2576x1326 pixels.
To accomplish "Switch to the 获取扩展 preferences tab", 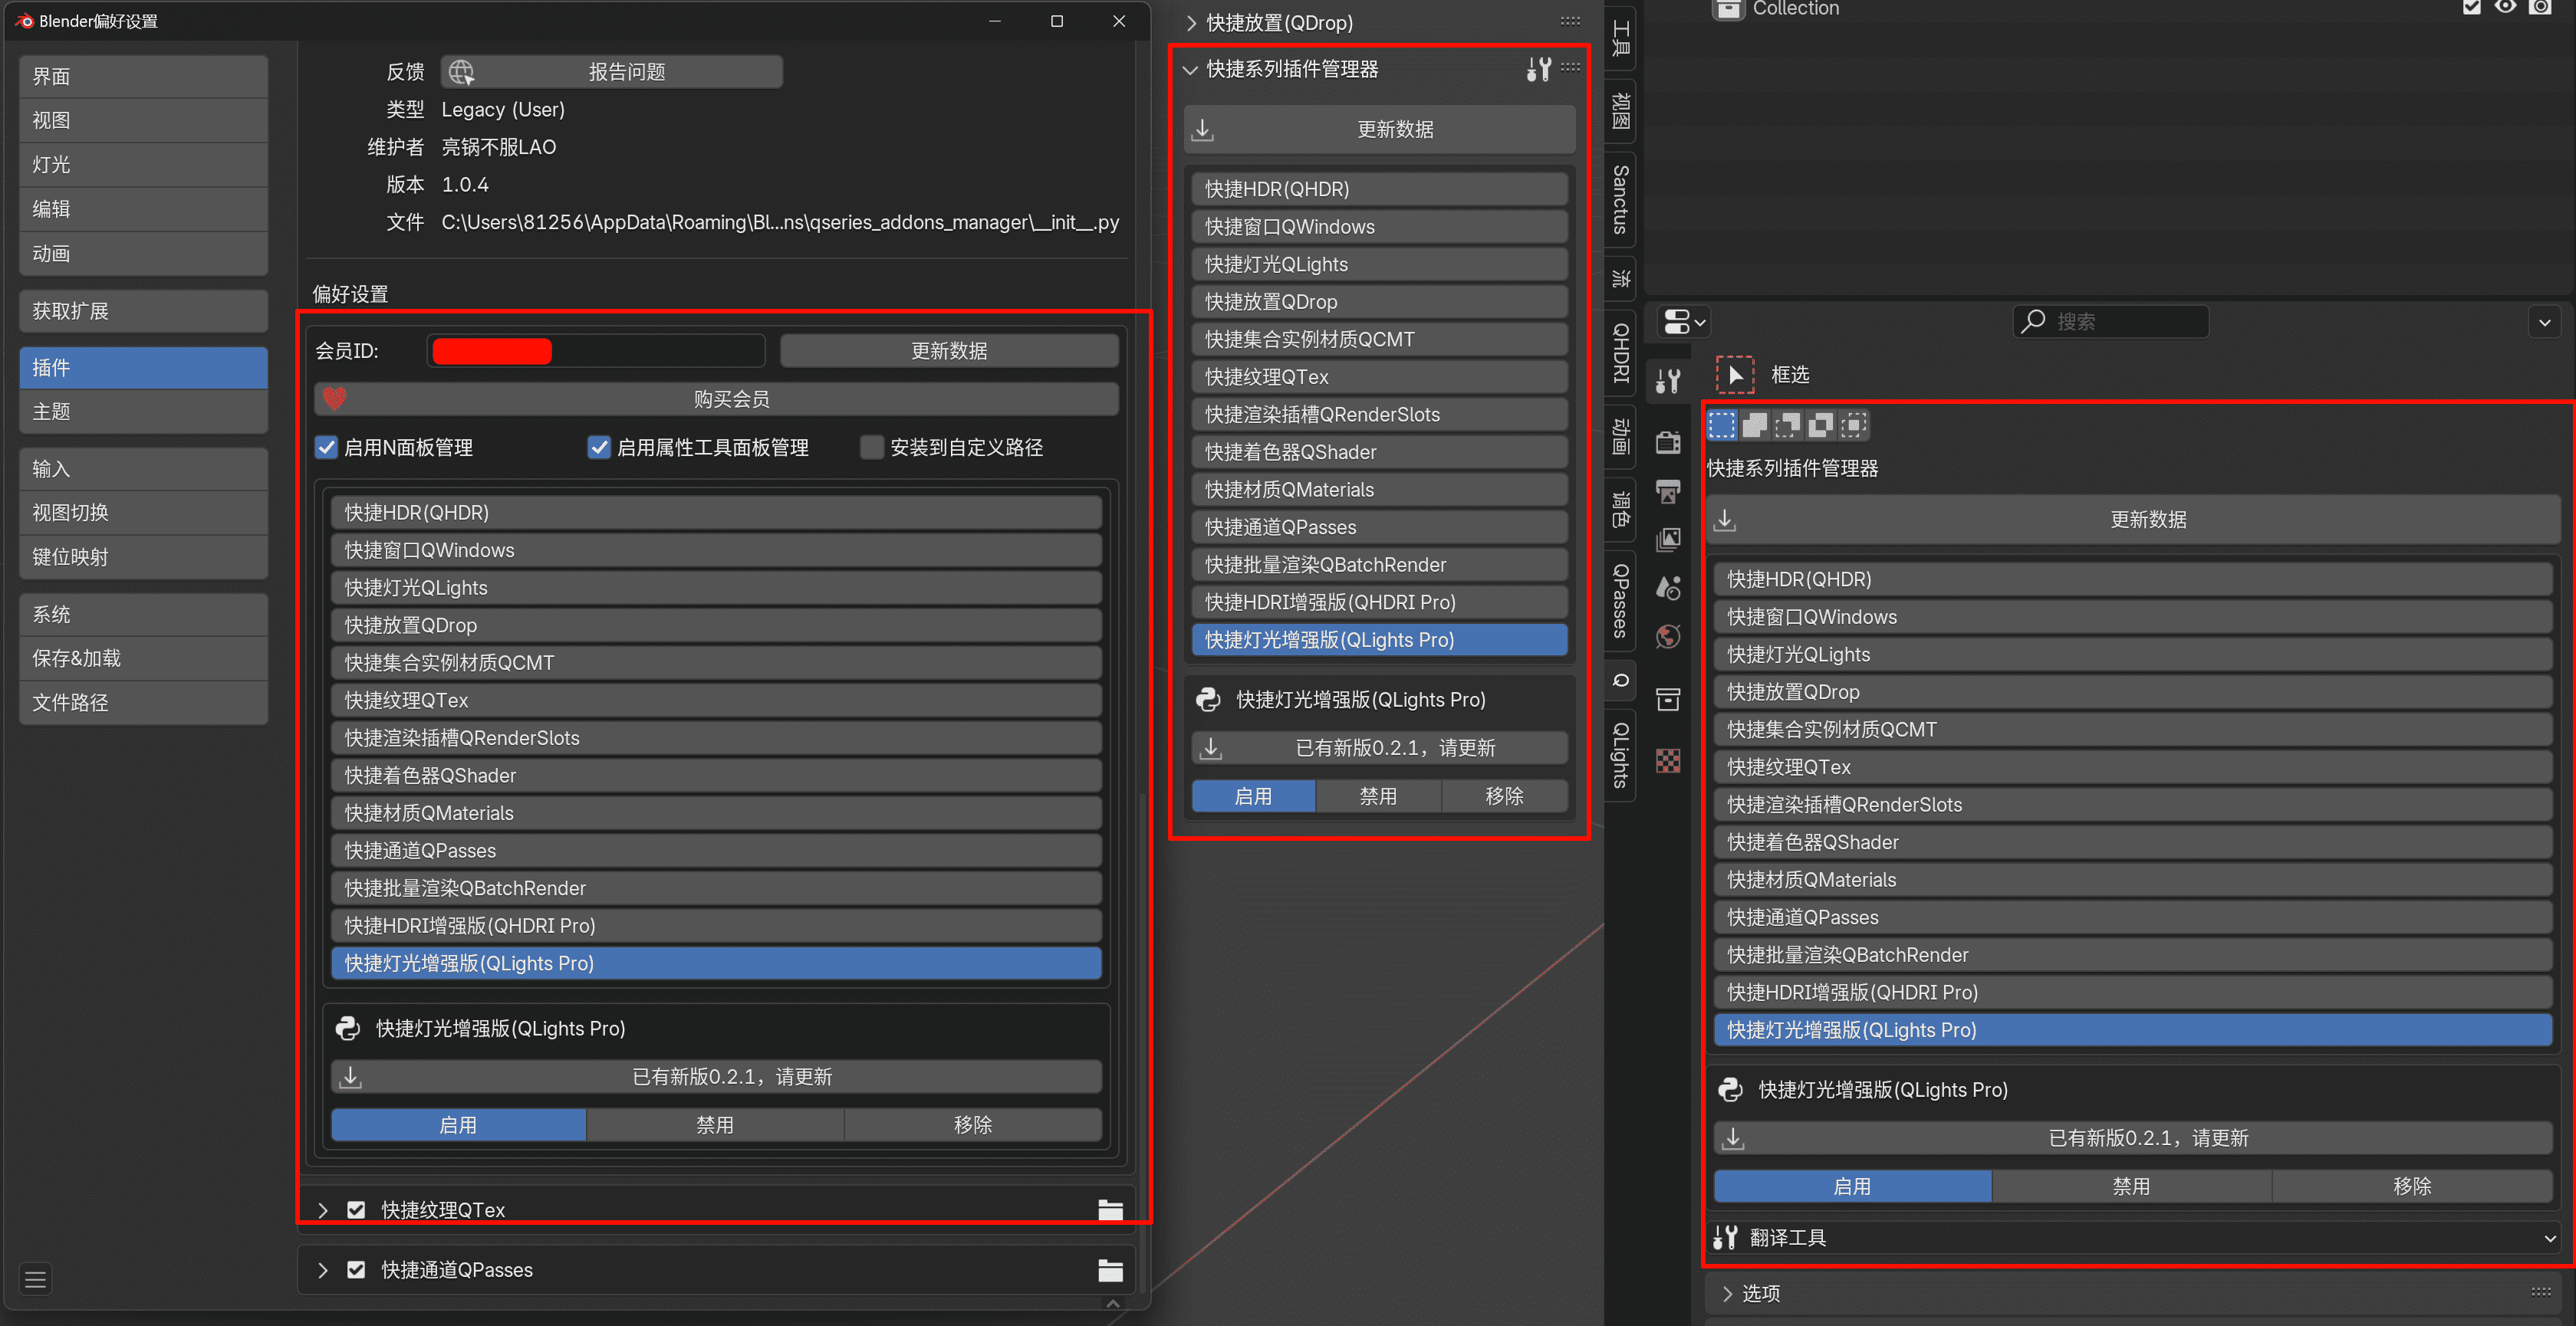I will tap(143, 310).
